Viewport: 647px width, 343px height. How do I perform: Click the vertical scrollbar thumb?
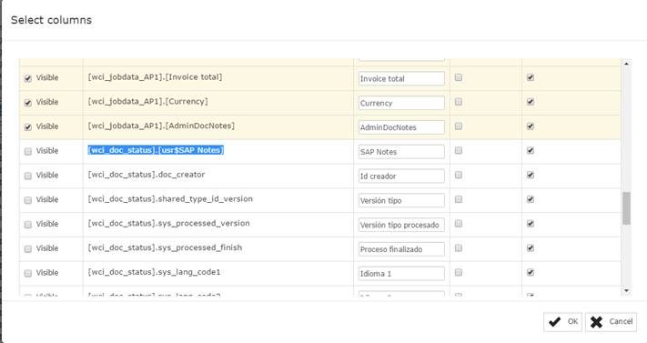coord(626,208)
